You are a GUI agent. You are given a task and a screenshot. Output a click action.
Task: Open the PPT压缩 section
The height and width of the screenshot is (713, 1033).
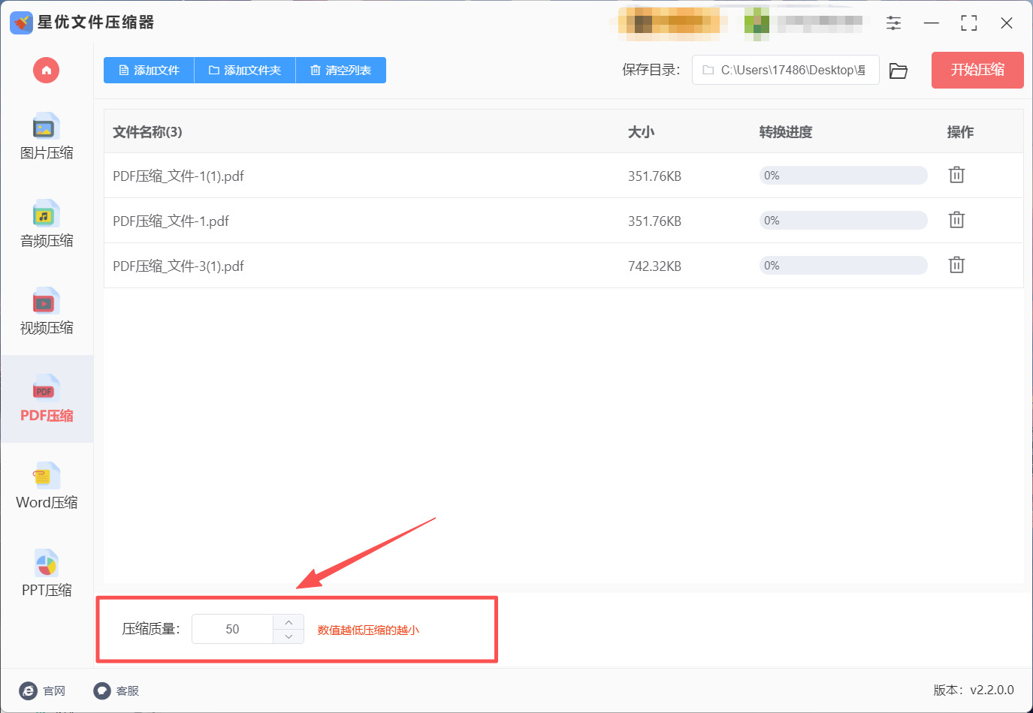click(x=47, y=574)
